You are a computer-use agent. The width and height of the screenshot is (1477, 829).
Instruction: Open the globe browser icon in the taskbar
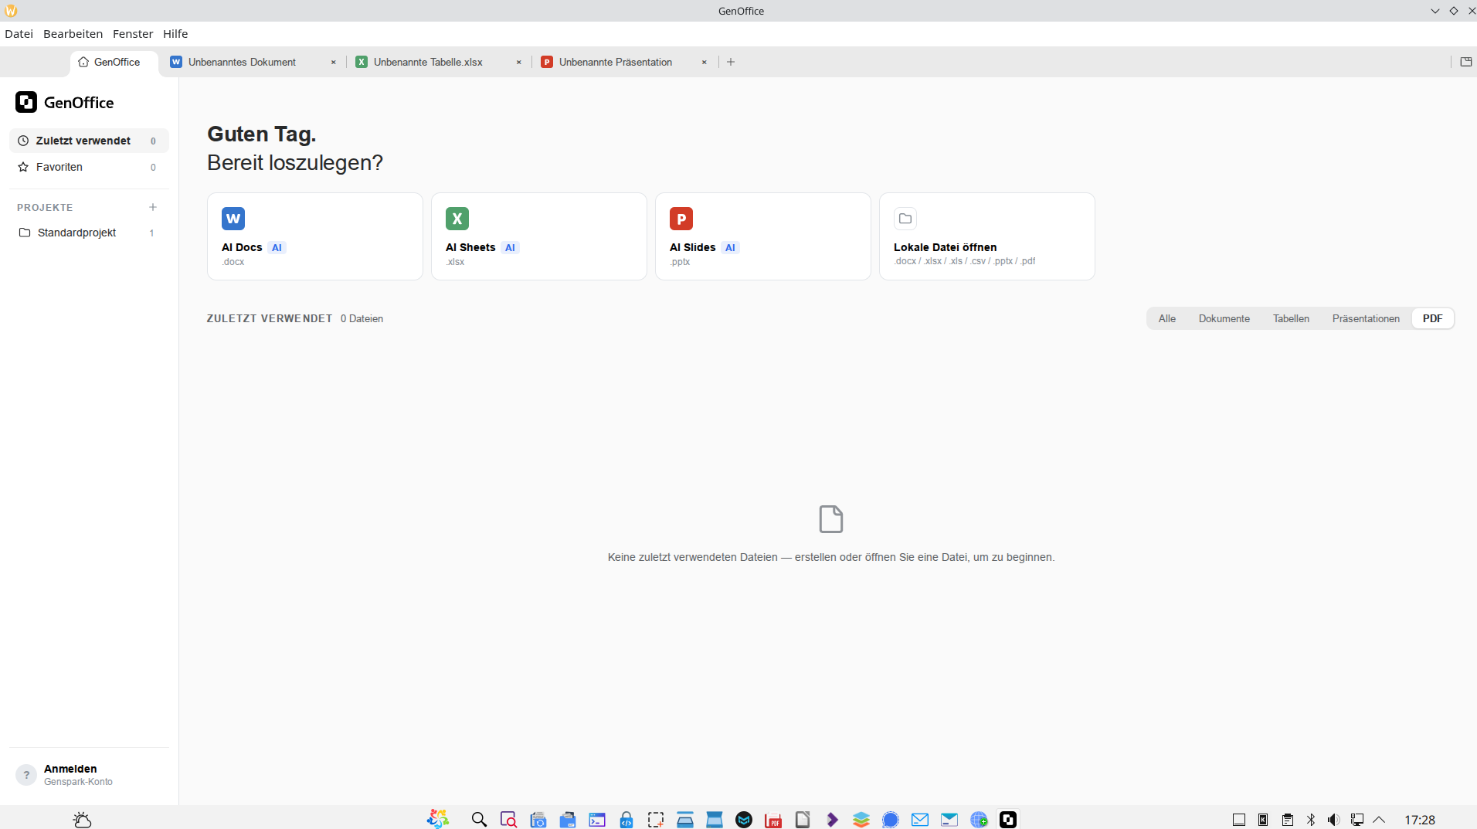(x=979, y=820)
